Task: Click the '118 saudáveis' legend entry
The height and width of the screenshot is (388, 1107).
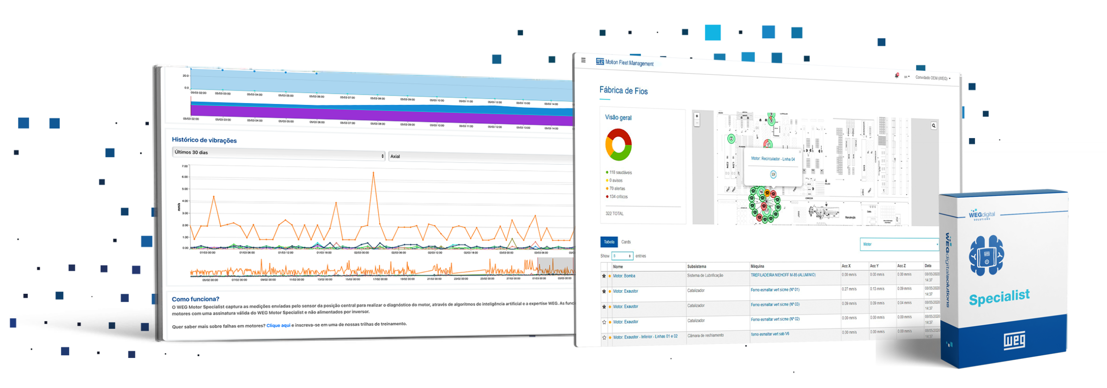Action: [x=619, y=172]
